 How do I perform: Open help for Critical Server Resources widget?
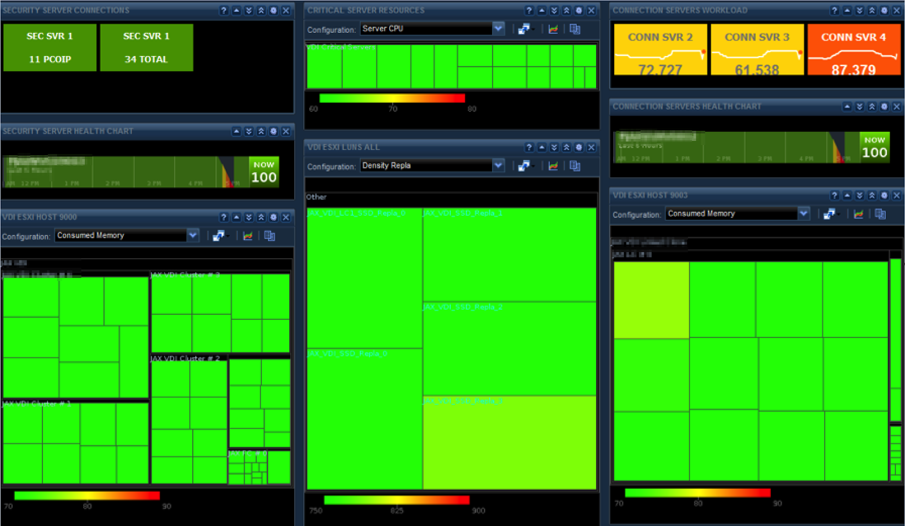click(x=529, y=10)
